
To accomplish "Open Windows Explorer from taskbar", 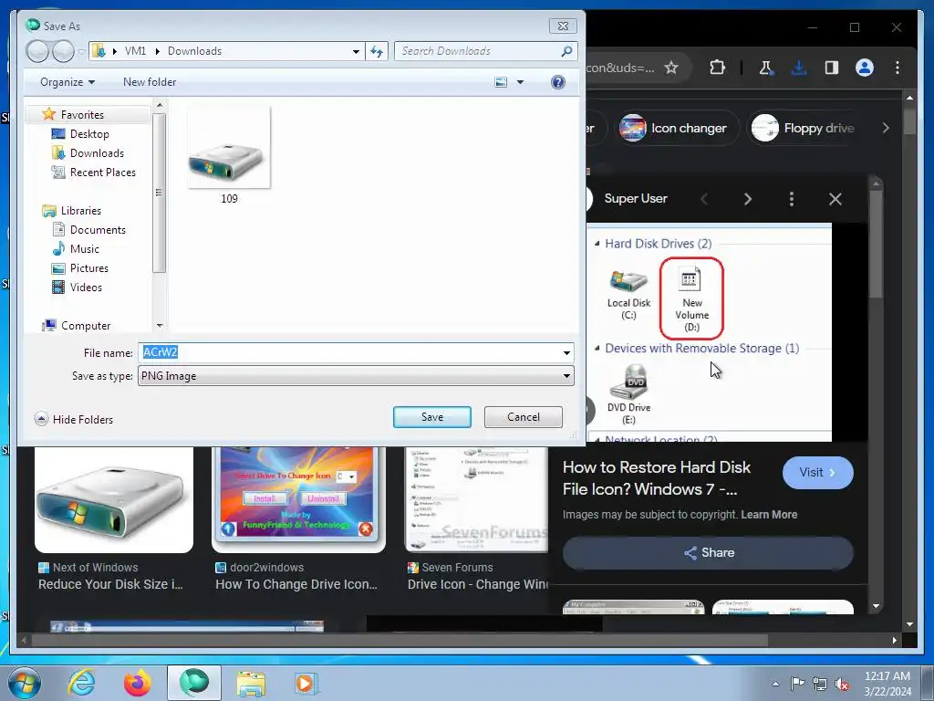I will tap(251, 684).
